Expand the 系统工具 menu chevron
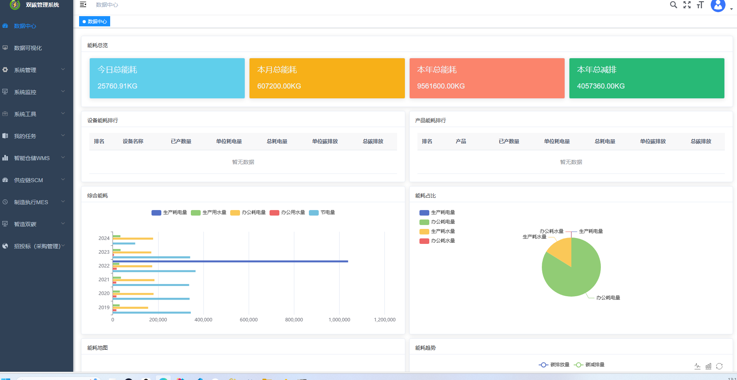 point(63,114)
